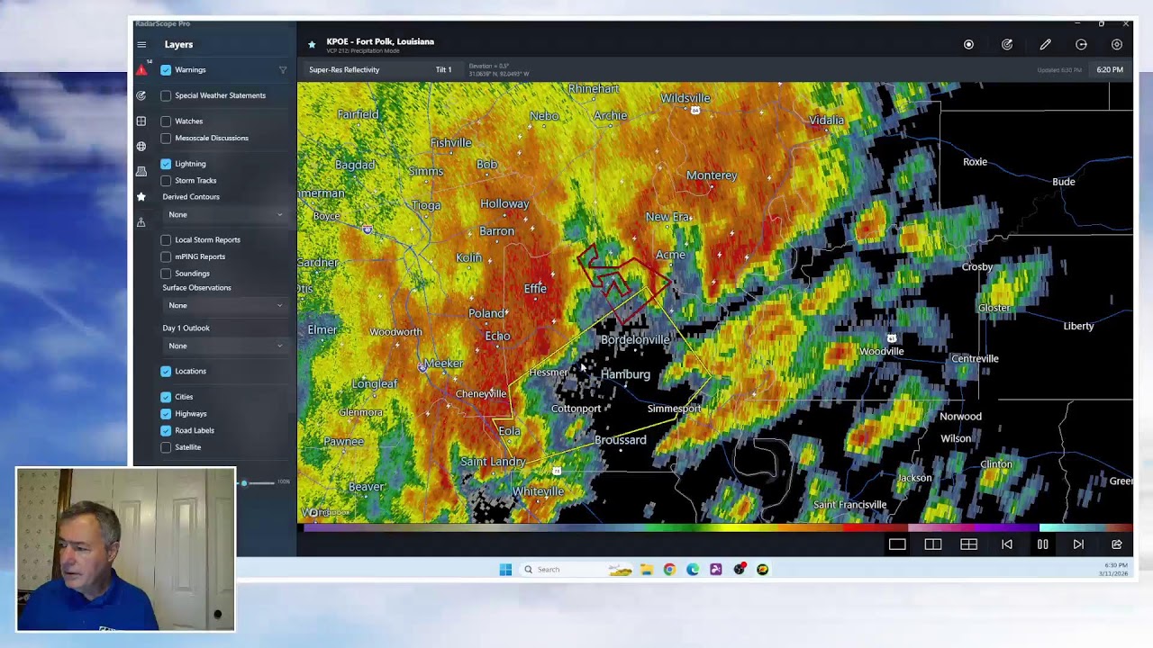This screenshot has width=1153, height=648.
Task: Change the Super-Res Reflectivity product
Action: tap(344, 69)
